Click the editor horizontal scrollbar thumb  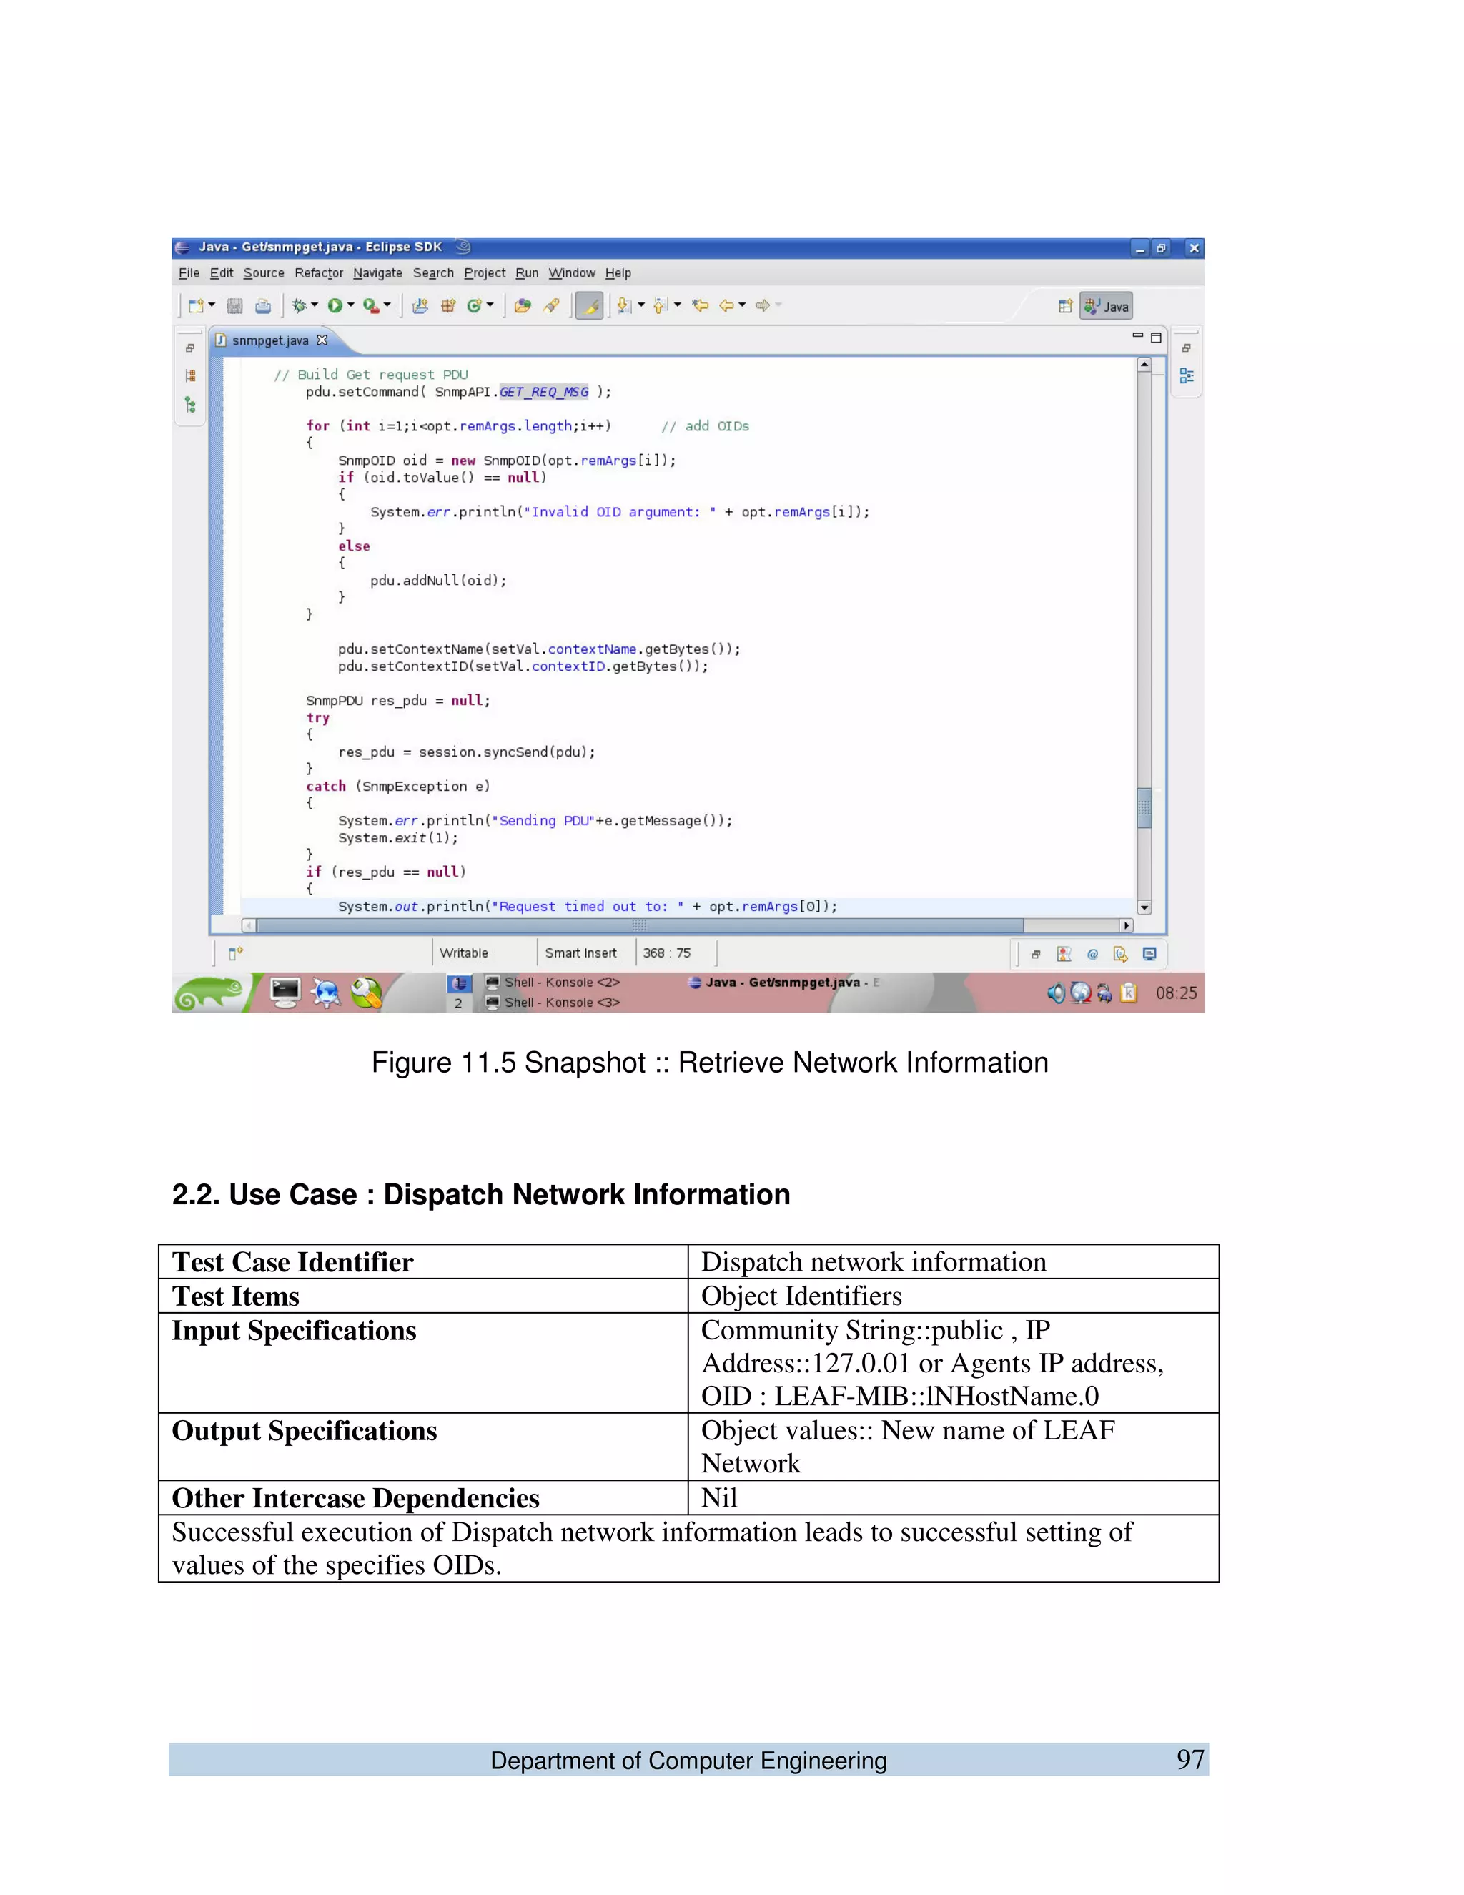tap(640, 926)
